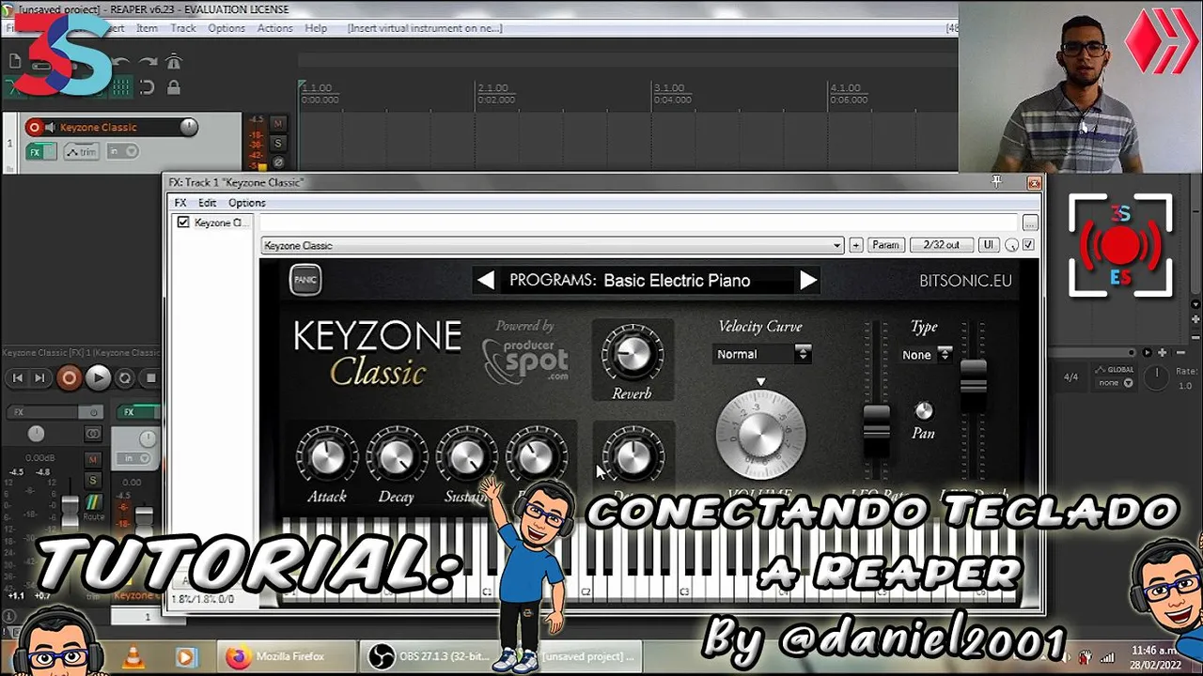Toggle the metronome toolbar icon

173,62
